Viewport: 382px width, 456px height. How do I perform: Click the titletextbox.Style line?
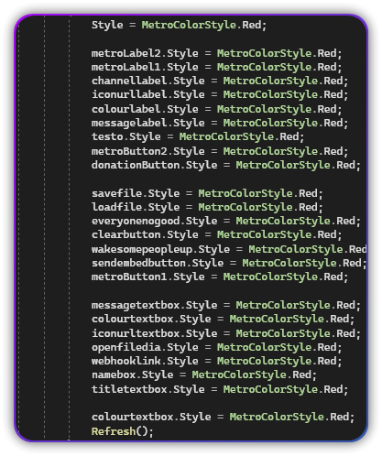(220, 389)
